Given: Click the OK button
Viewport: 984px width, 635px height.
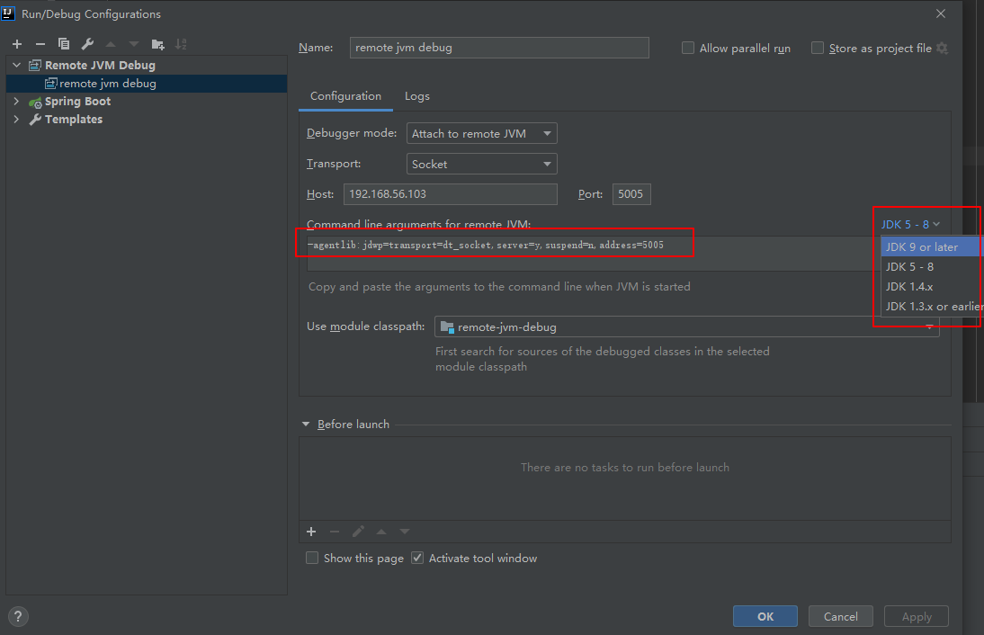Looking at the screenshot, I should point(765,616).
